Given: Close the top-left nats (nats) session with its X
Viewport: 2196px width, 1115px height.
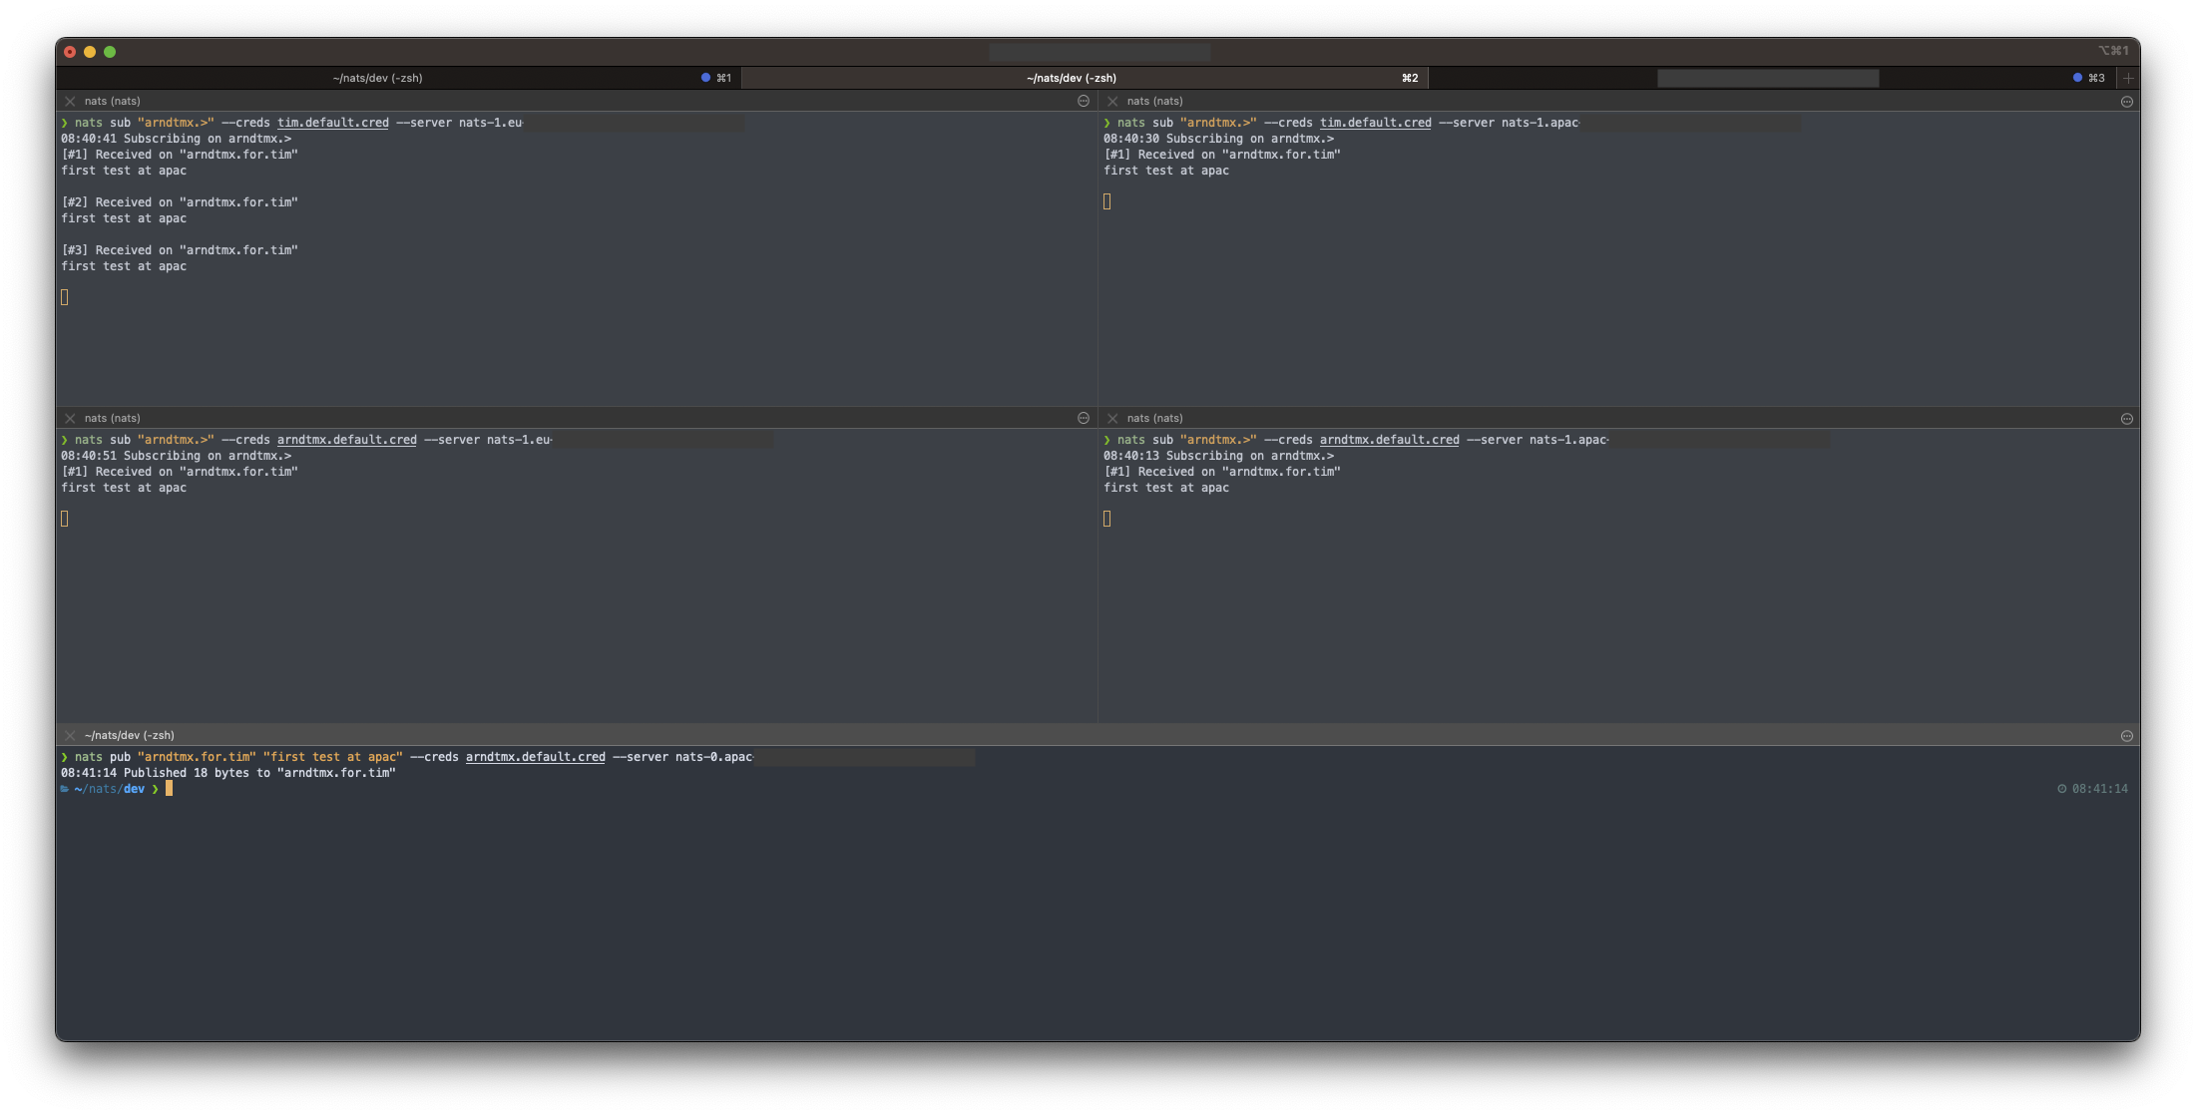Looking at the screenshot, I should 71,100.
